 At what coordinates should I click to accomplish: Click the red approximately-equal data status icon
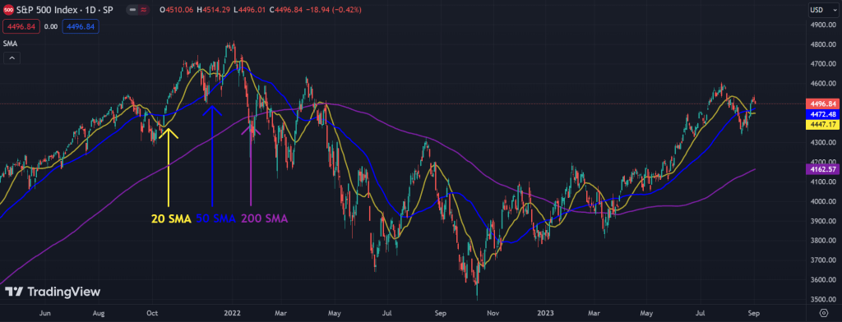tap(143, 10)
